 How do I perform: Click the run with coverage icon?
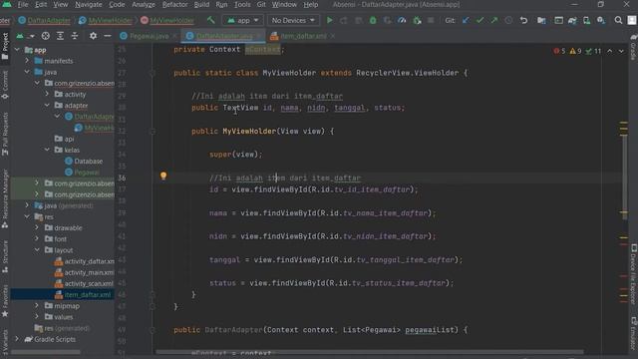click(388, 20)
